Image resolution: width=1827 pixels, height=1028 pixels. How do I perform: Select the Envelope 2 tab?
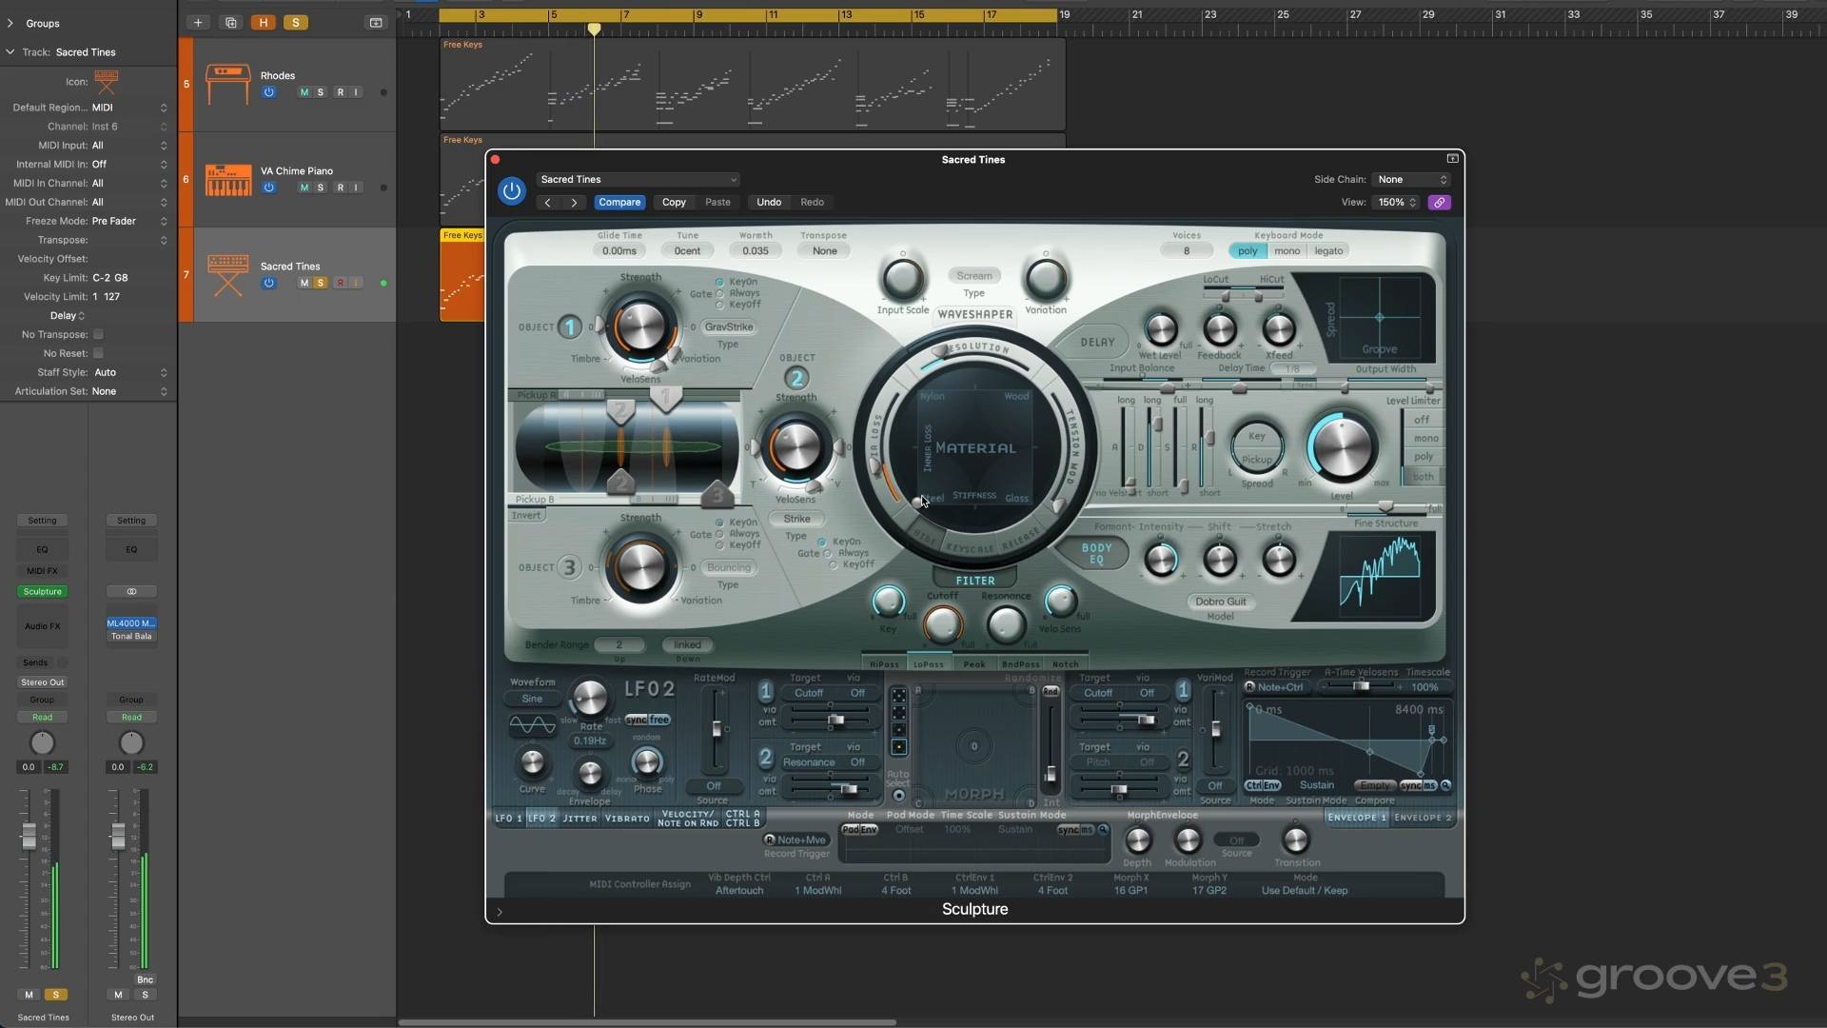coord(1423,818)
